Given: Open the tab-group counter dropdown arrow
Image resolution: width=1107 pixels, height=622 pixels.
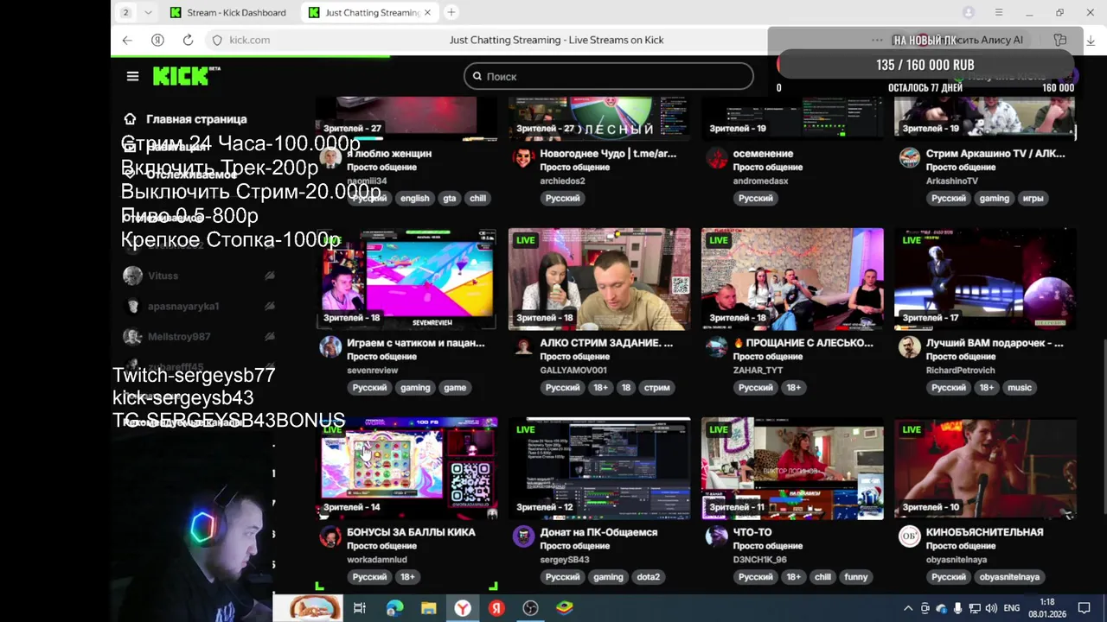Looking at the screenshot, I should coord(148,12).
